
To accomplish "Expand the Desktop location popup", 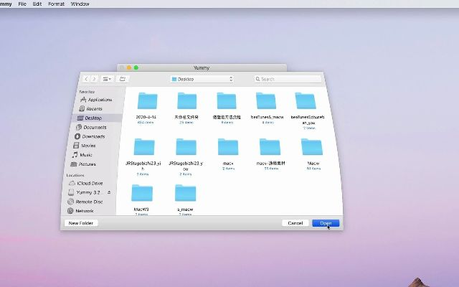I will pos(202,79).
